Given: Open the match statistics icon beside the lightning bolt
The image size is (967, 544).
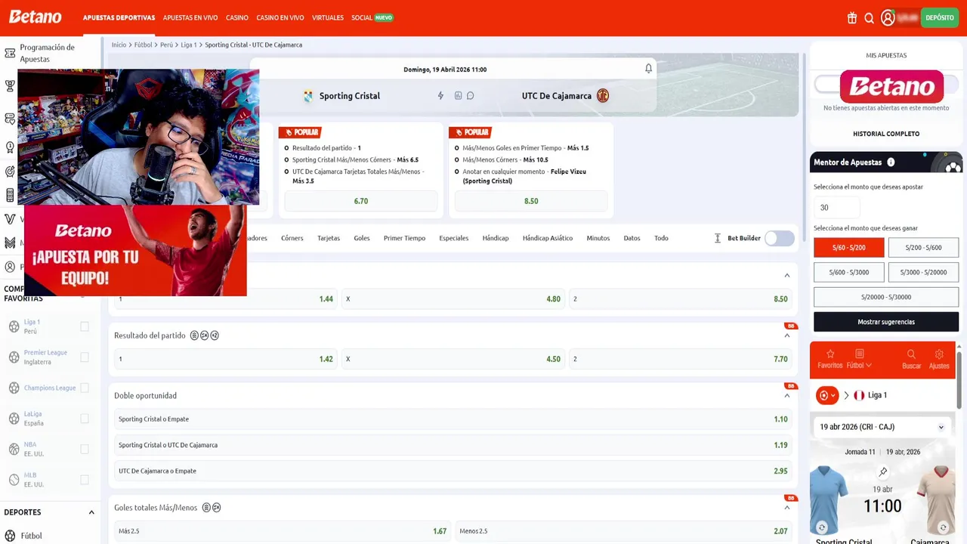Looking at the screenshot, I should [x=458, y=96].
